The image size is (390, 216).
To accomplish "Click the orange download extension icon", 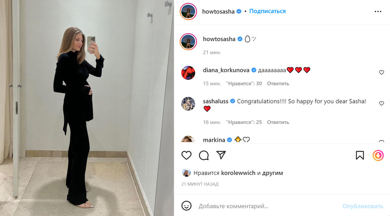I will (x=378, y=156).
